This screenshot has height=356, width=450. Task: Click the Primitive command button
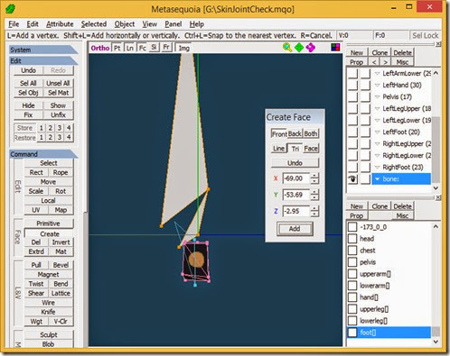pos(48,224)
